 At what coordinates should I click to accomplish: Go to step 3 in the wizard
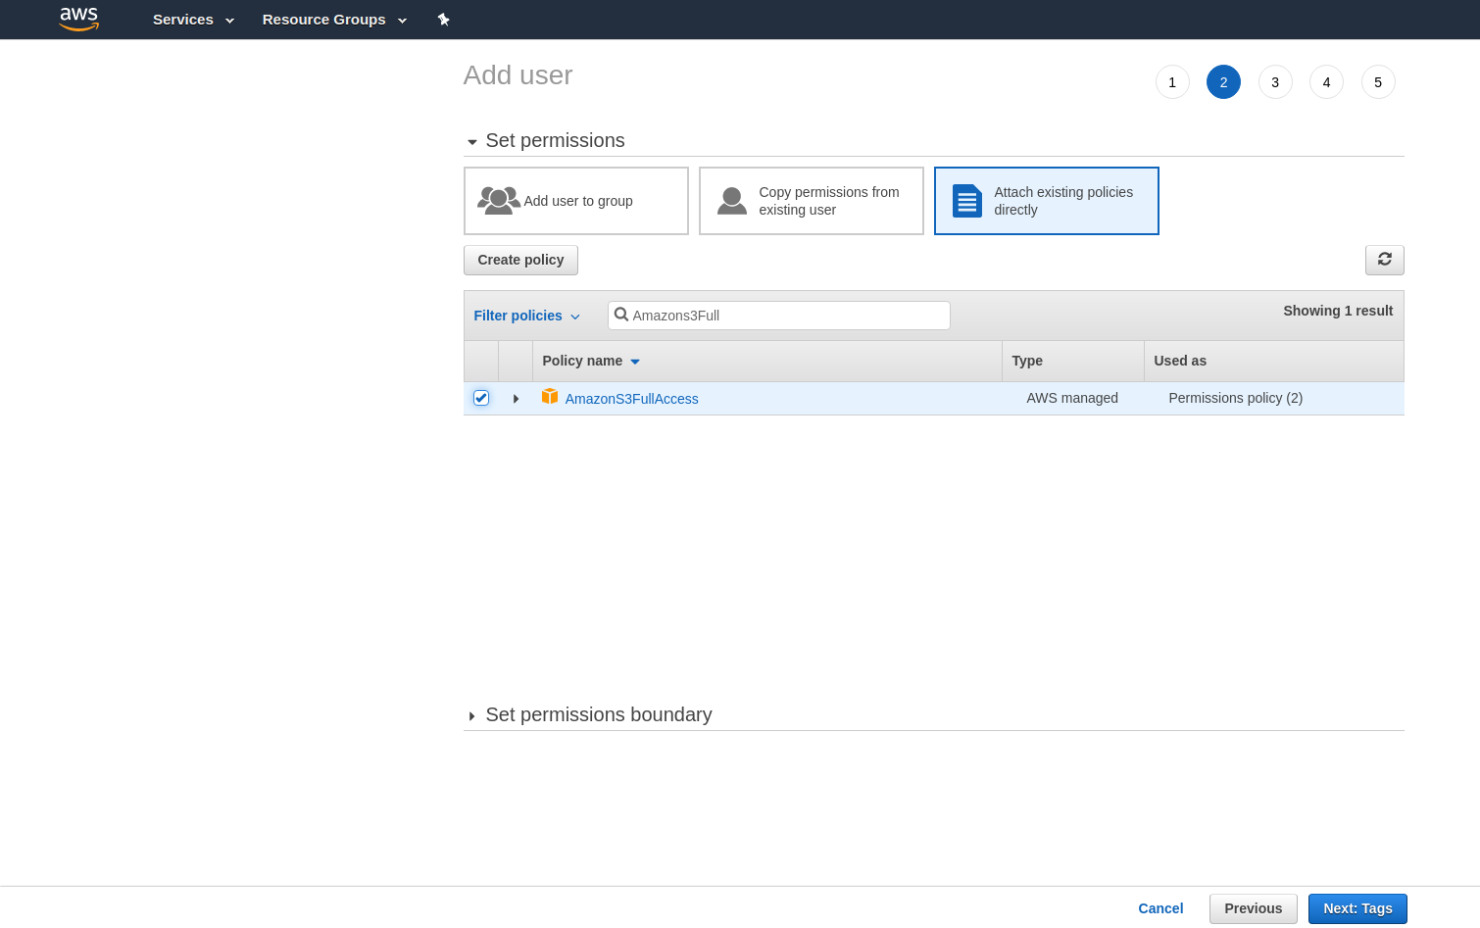click(1275, 82)
